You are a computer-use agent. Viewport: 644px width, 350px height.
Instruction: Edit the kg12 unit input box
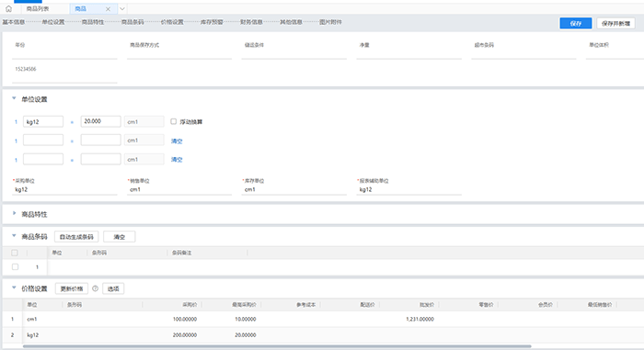pos(43,121)
